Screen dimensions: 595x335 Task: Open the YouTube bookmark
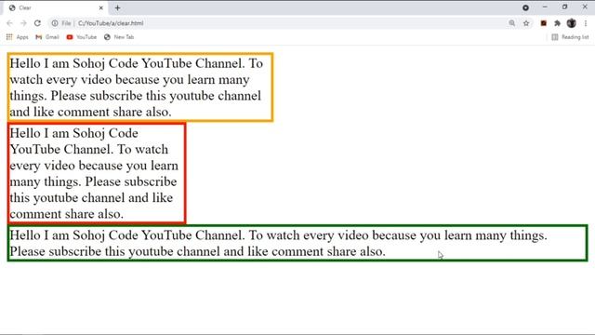(x=81, y=37)
